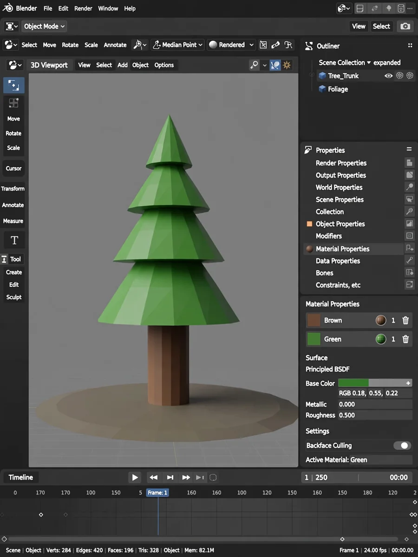This screenshot has width=418, height=557.
Task: Click the icon beside Bones row
Action: pyautogui.click(x=409, y=272)
